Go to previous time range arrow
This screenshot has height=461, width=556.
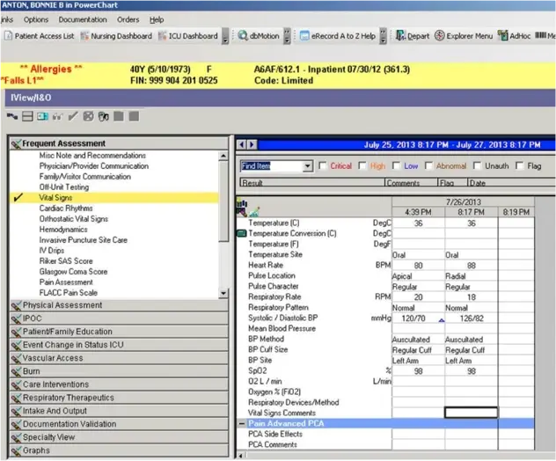pos(242,144)
